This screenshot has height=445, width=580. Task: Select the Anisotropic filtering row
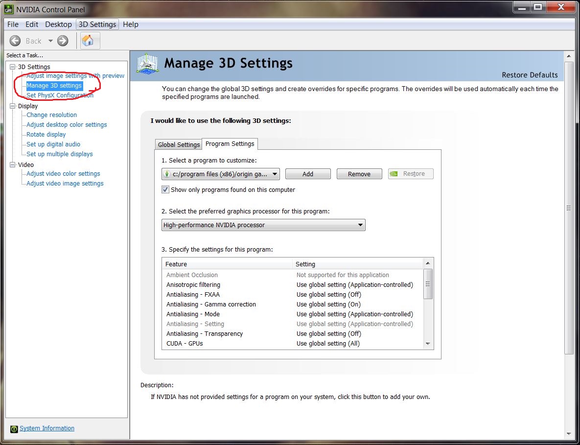292,285
